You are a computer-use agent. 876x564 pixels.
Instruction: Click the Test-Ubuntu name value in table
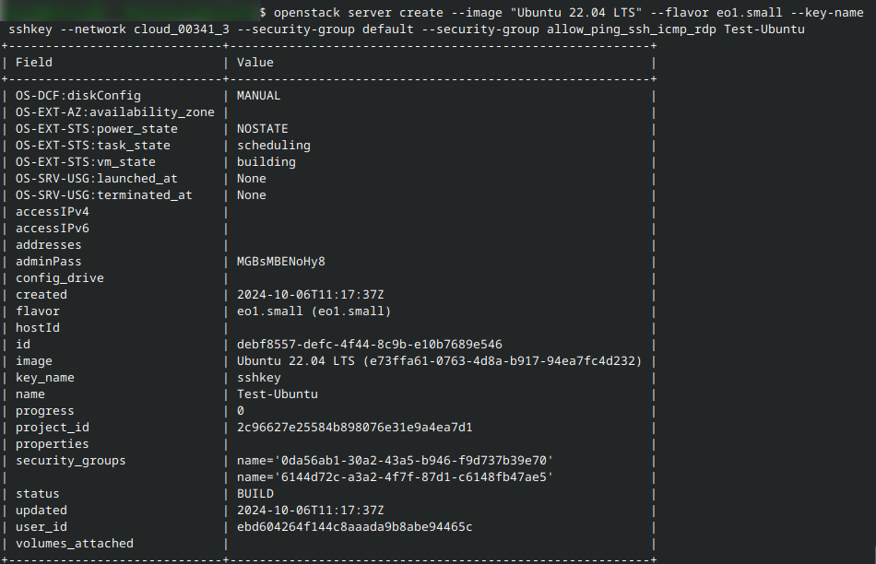(277, 394)
